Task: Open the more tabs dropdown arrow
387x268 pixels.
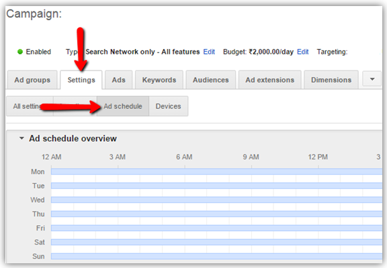Action: (x=372, y=79)
